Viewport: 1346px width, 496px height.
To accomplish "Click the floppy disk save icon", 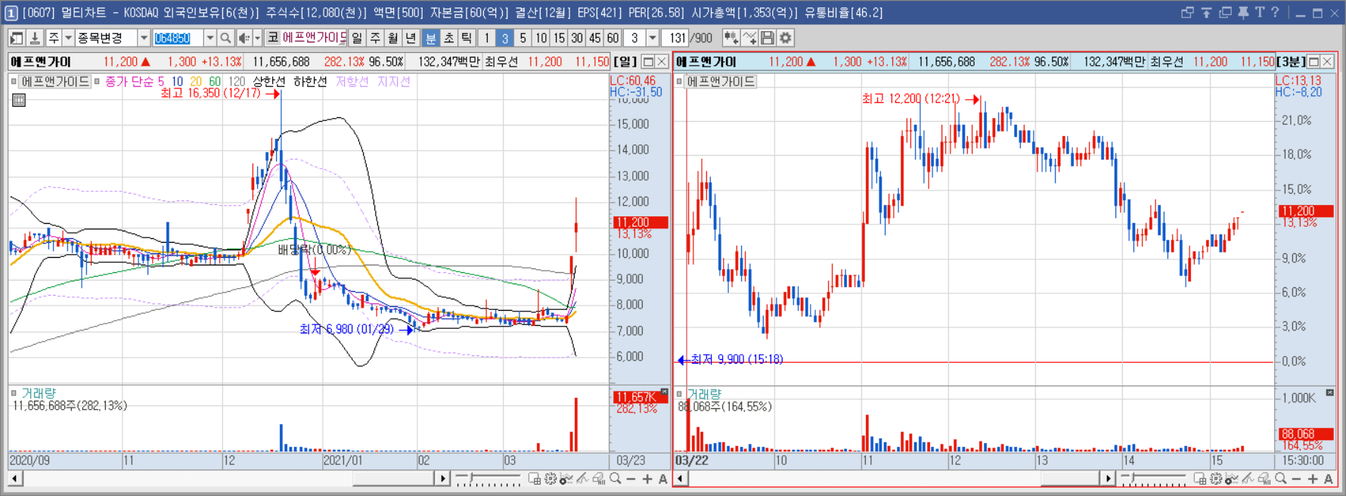I will 768,38.
